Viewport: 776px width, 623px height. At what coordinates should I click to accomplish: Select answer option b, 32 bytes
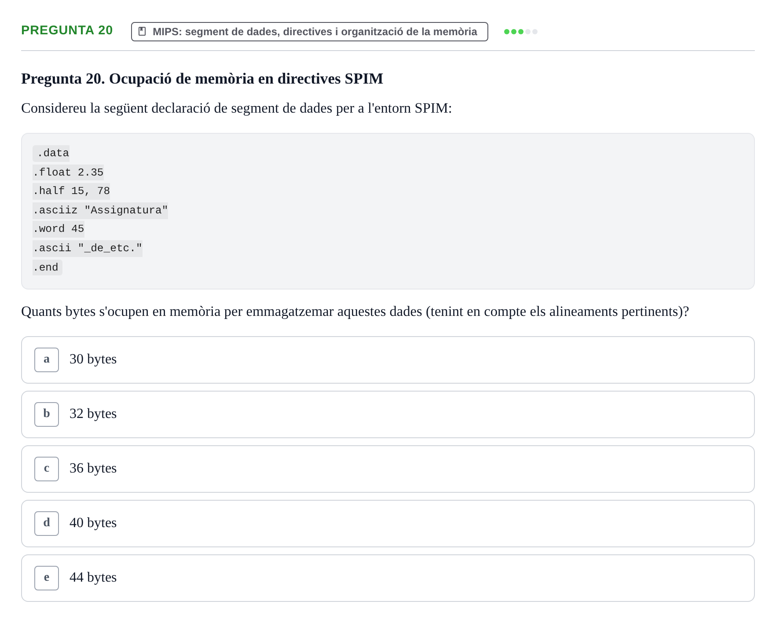388,414
